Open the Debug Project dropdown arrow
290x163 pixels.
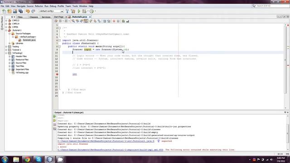[x=87, y=11]
